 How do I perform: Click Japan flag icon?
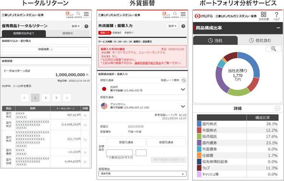tap(104, 89)
